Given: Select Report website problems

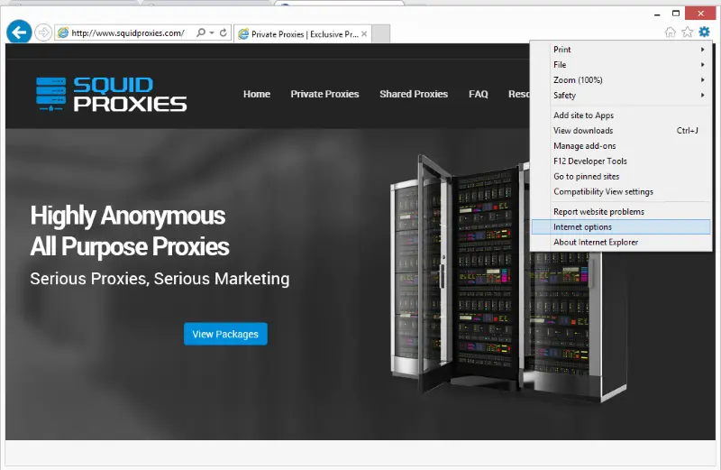Looking at the screenshot, I should [621, 211].
